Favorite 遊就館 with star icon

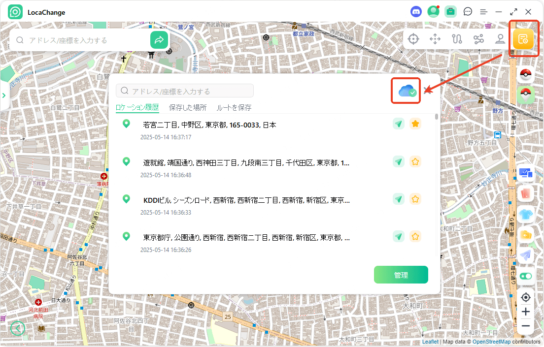coord(415,161)
